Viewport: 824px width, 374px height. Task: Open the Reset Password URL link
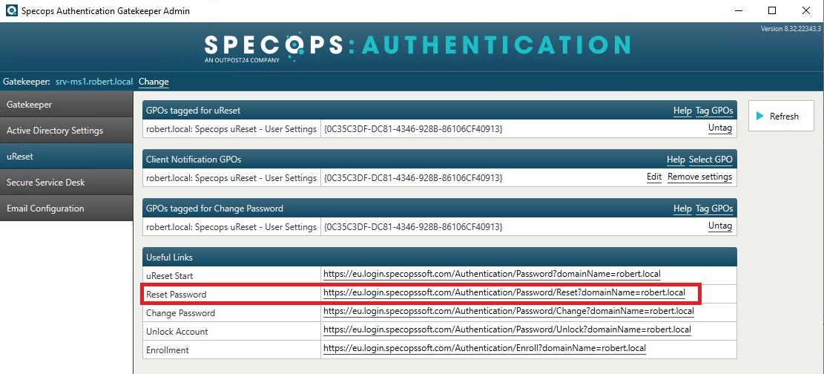[504, 292]
